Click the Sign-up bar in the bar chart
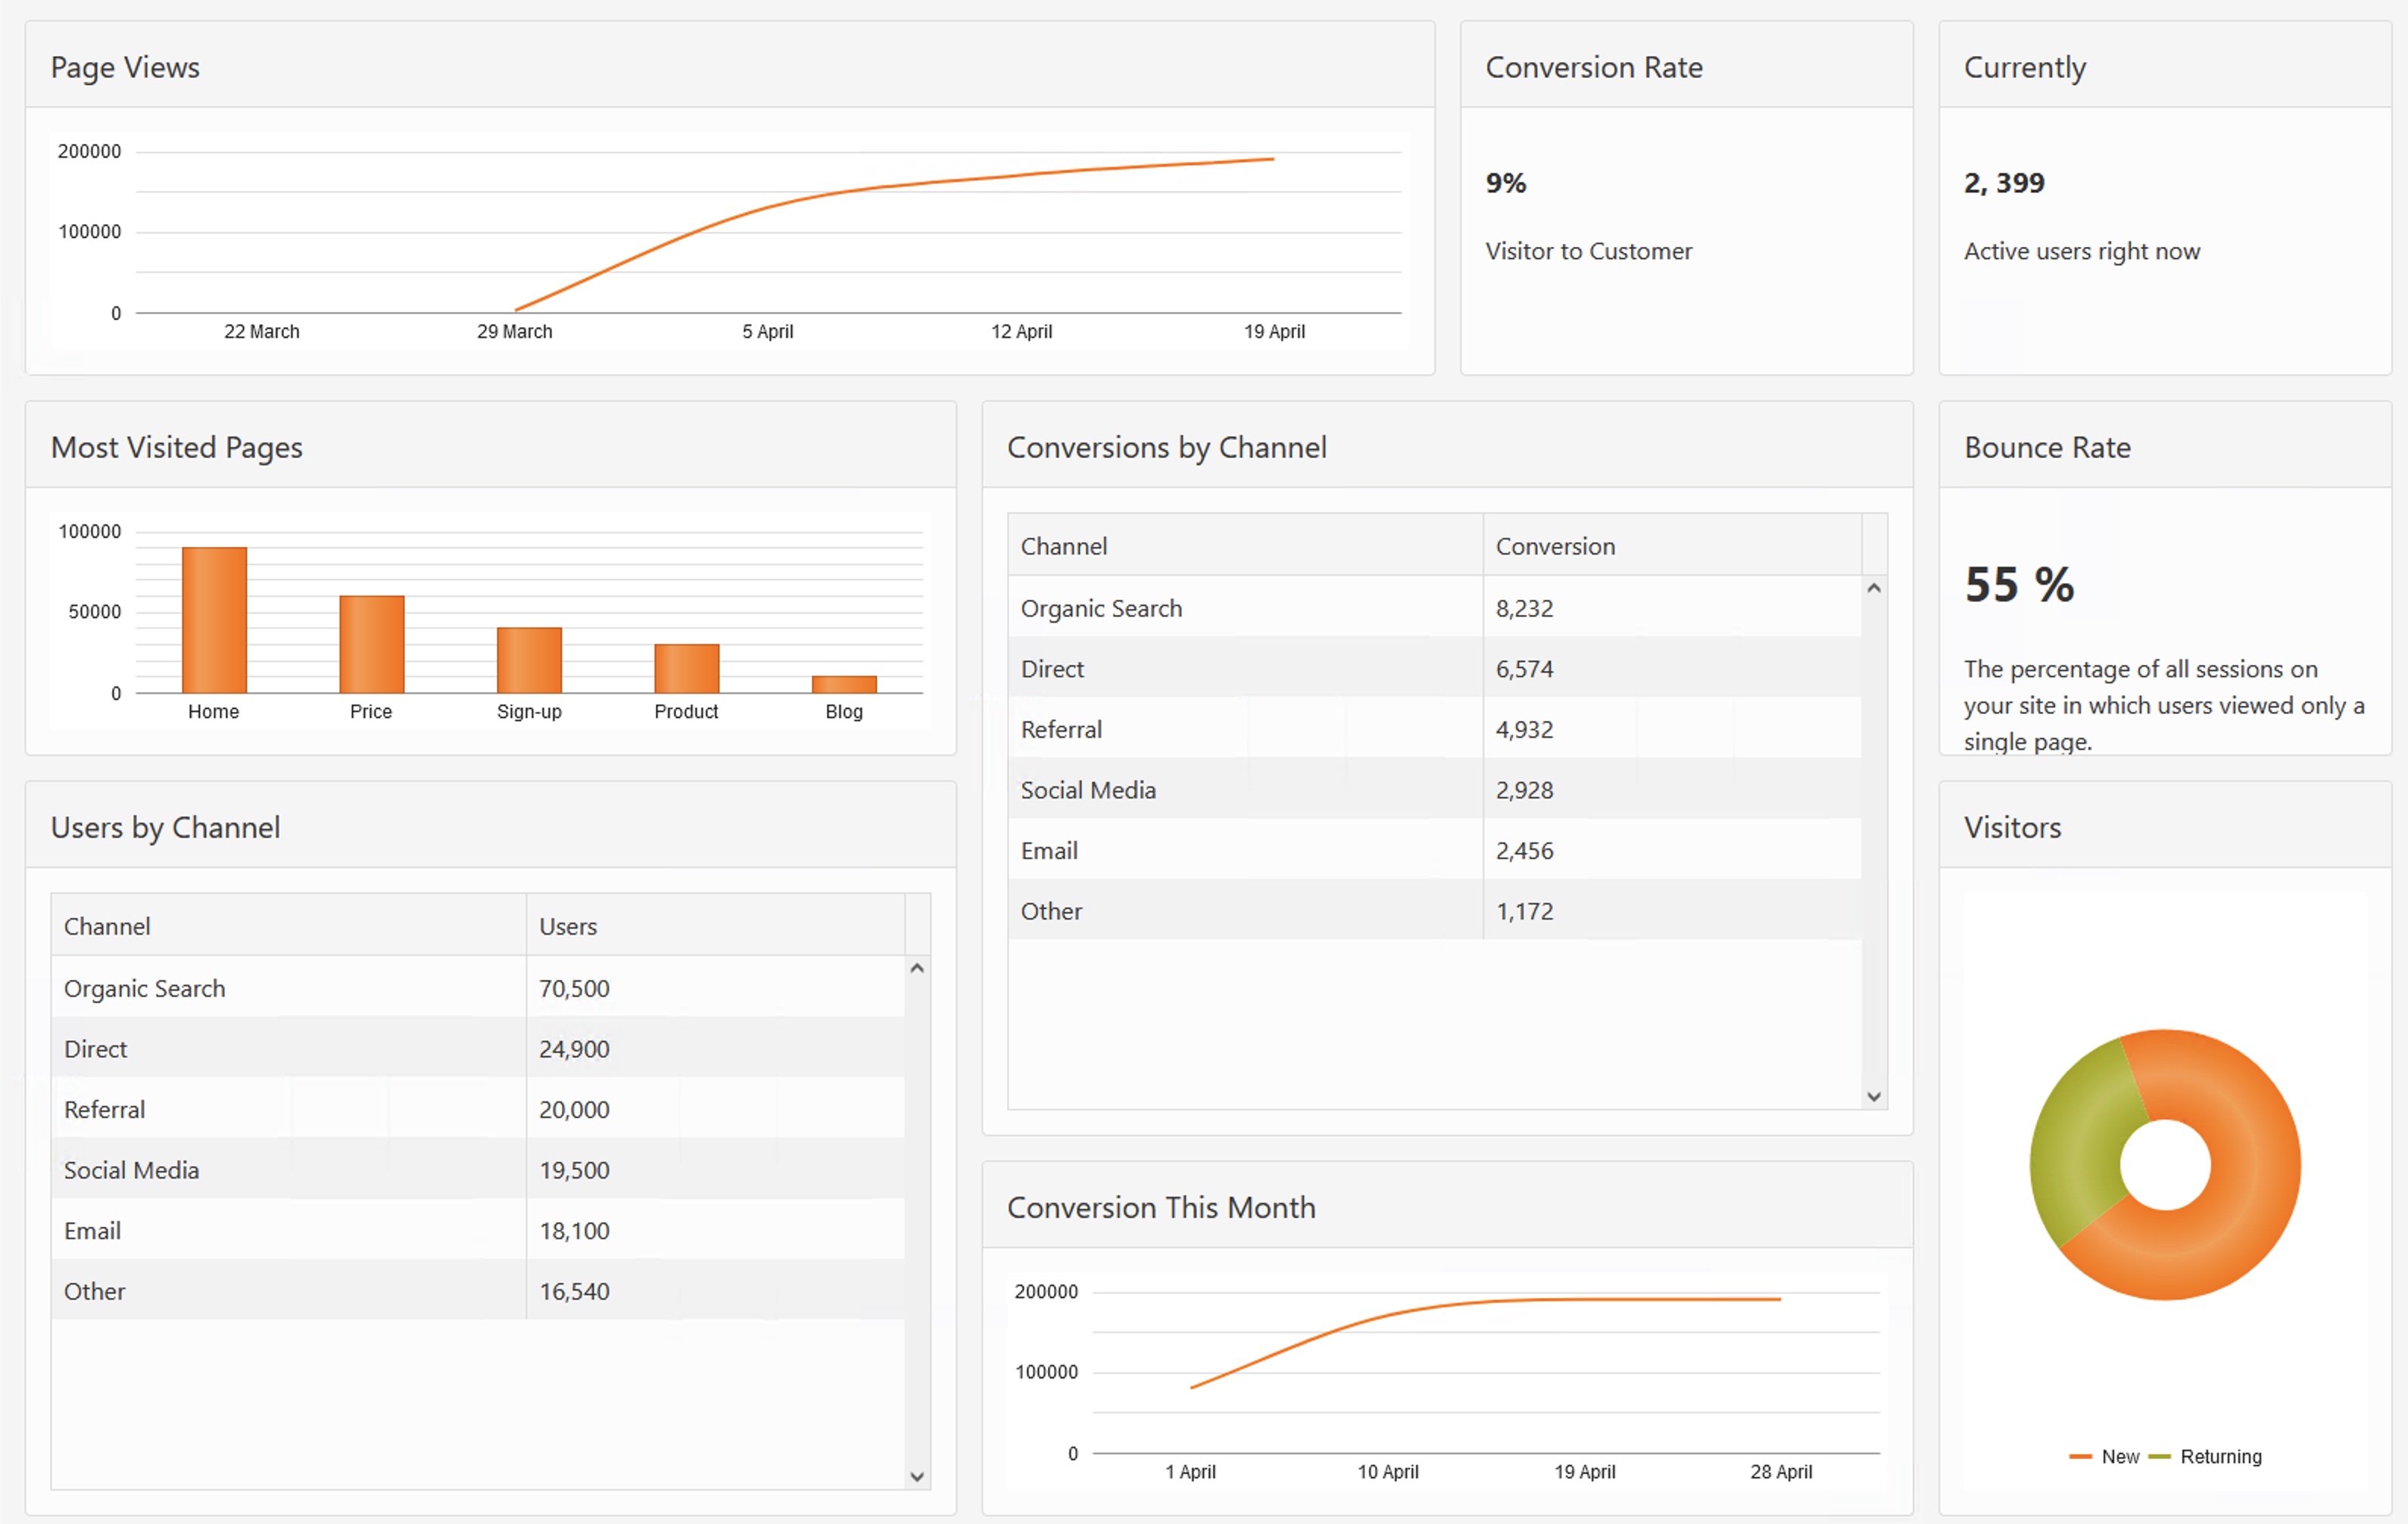Screen dimensions: 2408x1524 point(529,660)
